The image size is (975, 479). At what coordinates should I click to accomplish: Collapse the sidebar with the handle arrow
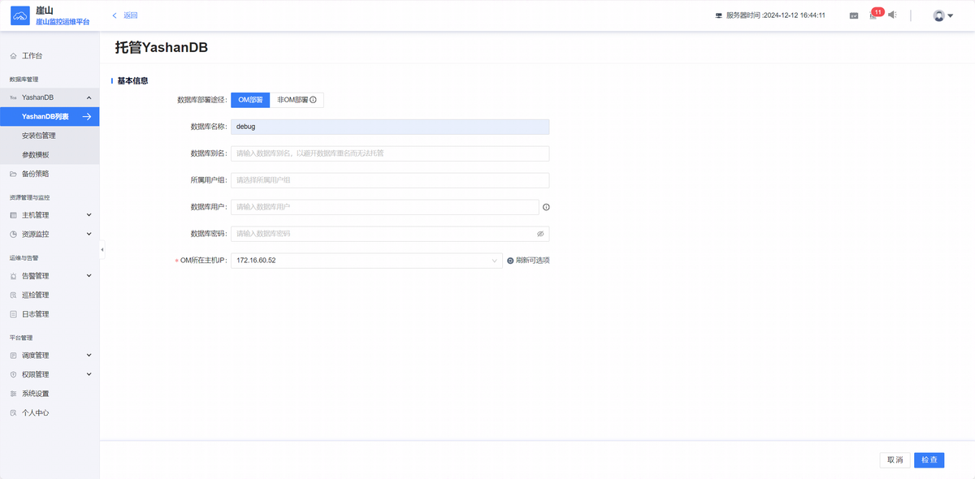pyautogui.click(x=102, y=249)
